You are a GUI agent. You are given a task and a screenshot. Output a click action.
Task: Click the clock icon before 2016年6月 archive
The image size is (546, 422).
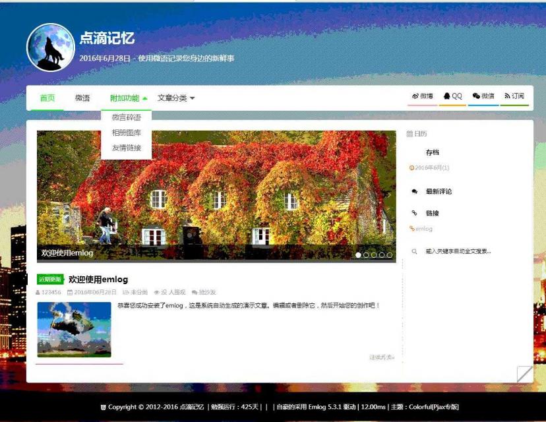pos(411,166)
